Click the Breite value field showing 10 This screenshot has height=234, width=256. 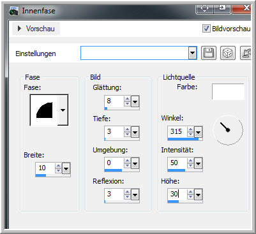[45, 168]
